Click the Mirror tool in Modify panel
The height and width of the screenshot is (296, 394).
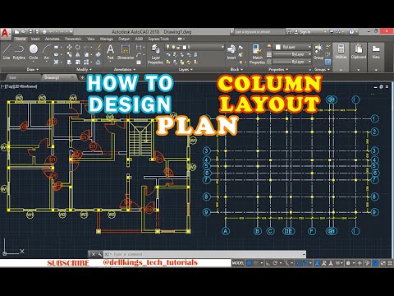click(x=78, y=55)
